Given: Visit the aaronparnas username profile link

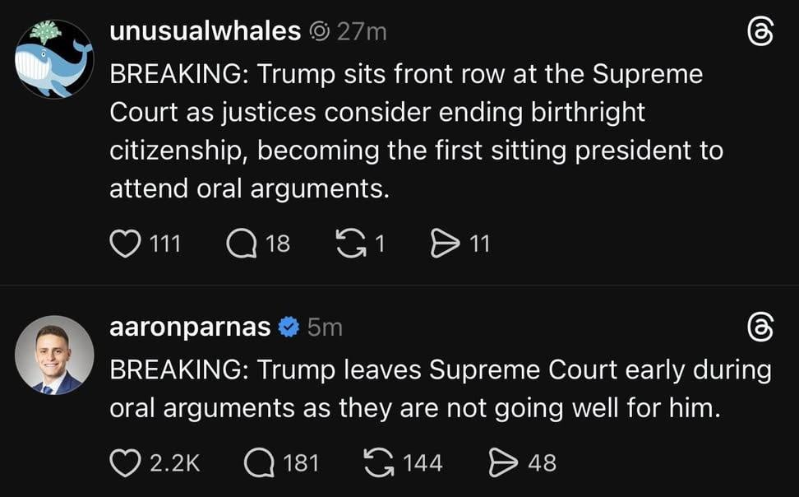Looking at the screenshot, I should point(190,327).
